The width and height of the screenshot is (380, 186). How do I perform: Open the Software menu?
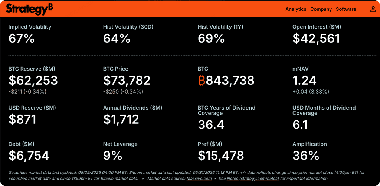(346, 9)
